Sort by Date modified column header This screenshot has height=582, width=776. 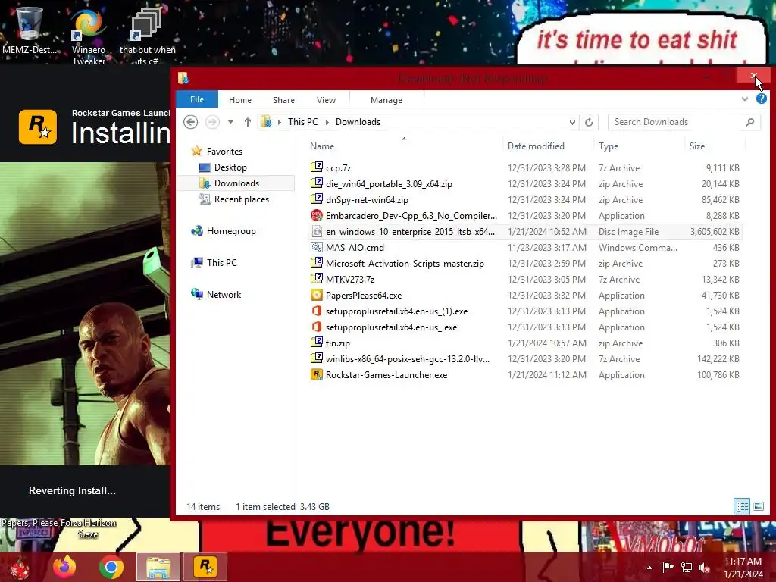pyautogui.click(x=548, y=146)
